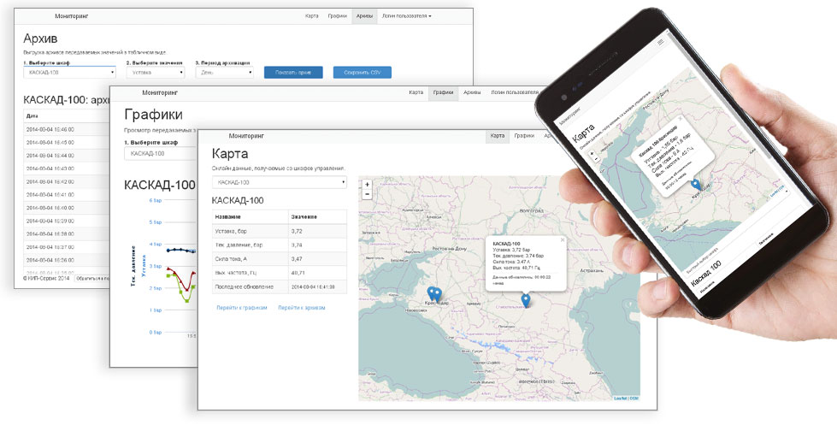Select the left marker near Краснодар
837x425 pixels.
[432, 293]
